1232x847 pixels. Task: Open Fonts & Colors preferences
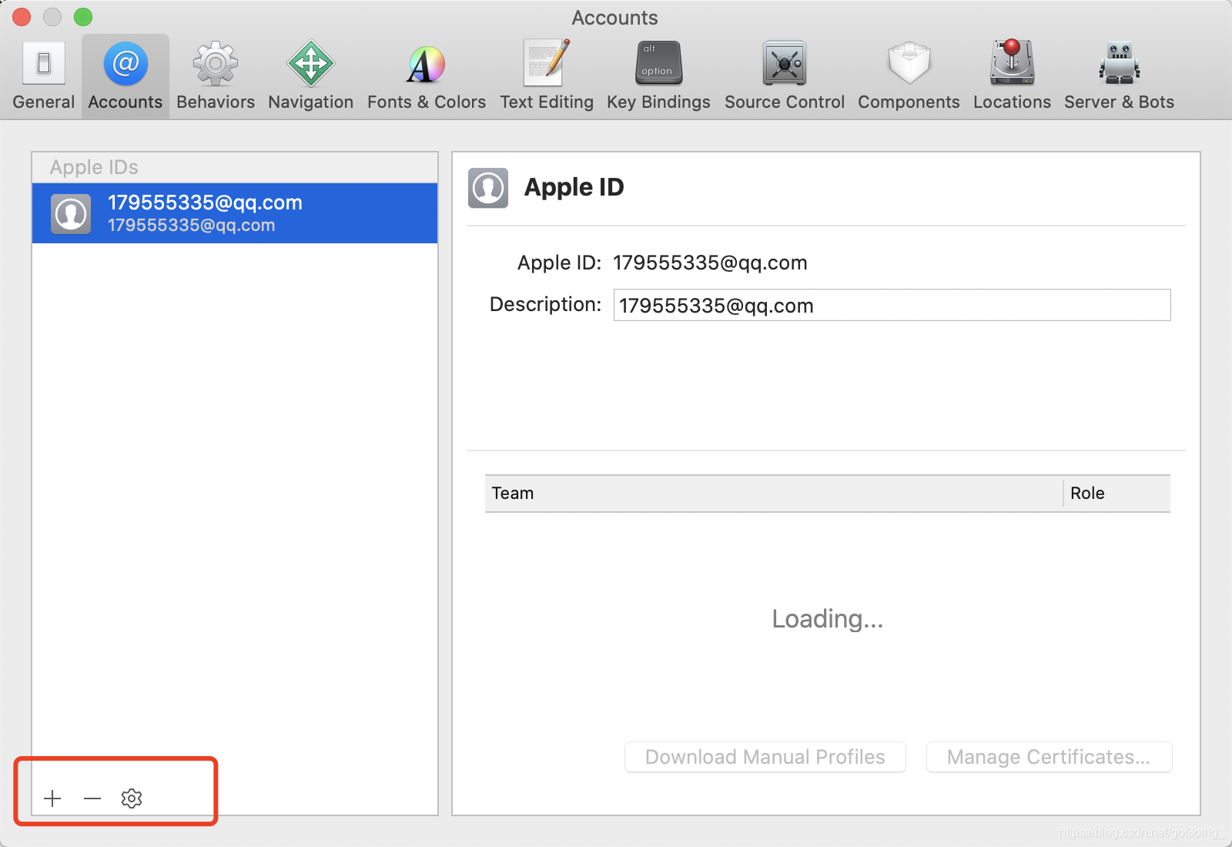(427, 76)
